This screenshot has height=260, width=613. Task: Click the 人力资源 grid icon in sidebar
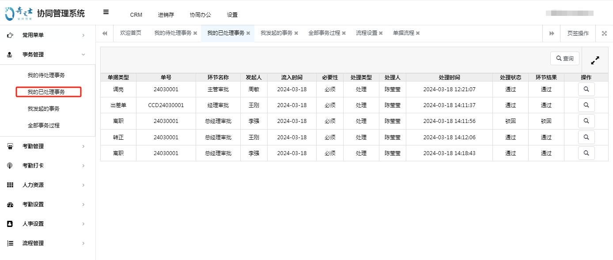10,185
